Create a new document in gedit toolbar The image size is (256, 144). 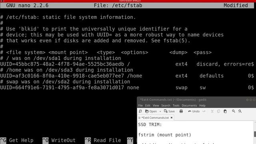tap(140, 111)
